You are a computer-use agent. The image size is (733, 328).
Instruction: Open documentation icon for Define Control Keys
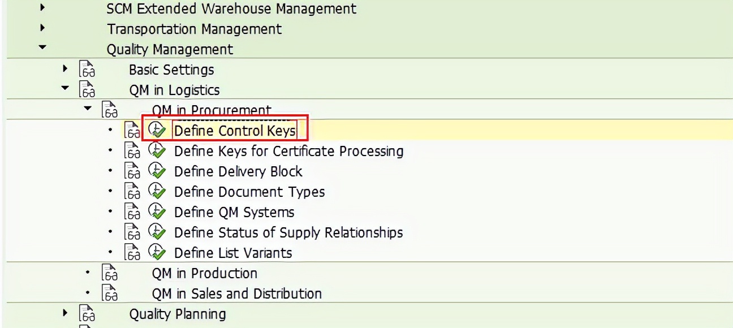132,131
